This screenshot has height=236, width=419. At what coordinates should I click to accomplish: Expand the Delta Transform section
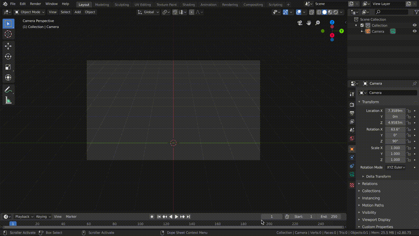point(378,176)
